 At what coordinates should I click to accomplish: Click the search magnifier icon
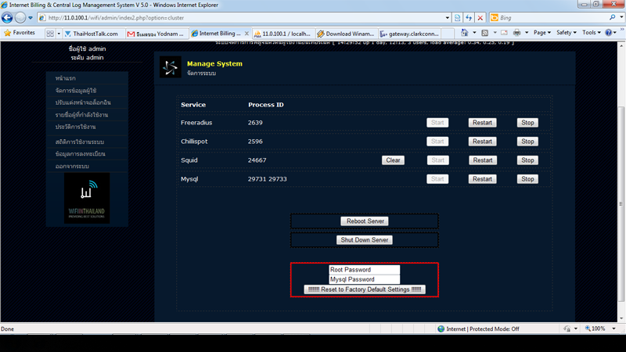click(613, 17)
